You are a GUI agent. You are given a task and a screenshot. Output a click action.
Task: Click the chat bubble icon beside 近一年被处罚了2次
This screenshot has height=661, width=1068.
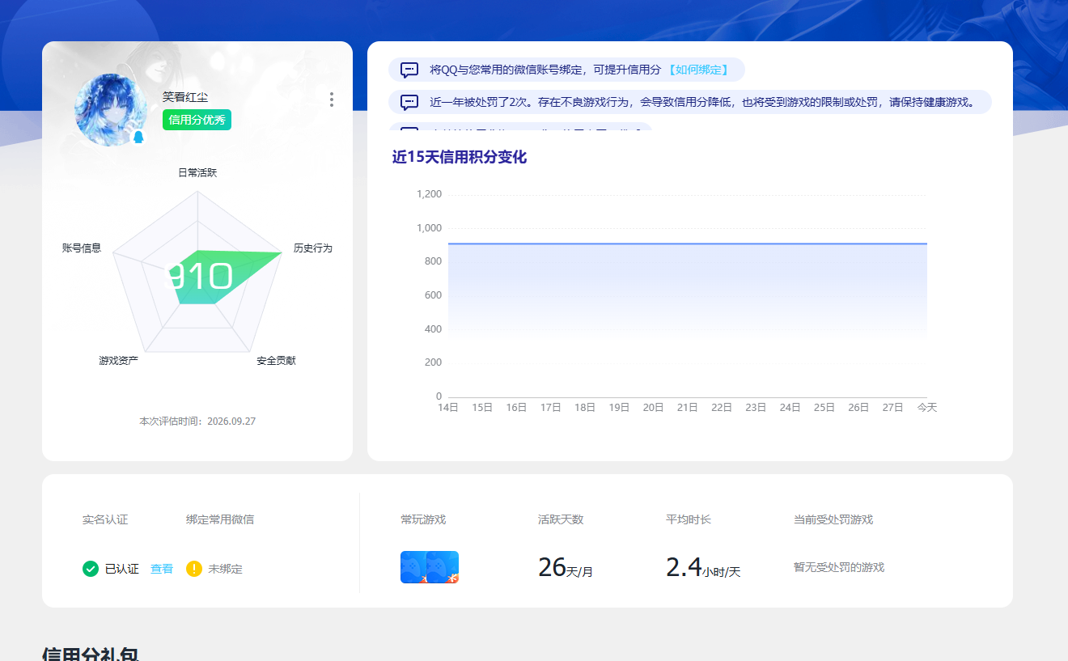(409, 102)
